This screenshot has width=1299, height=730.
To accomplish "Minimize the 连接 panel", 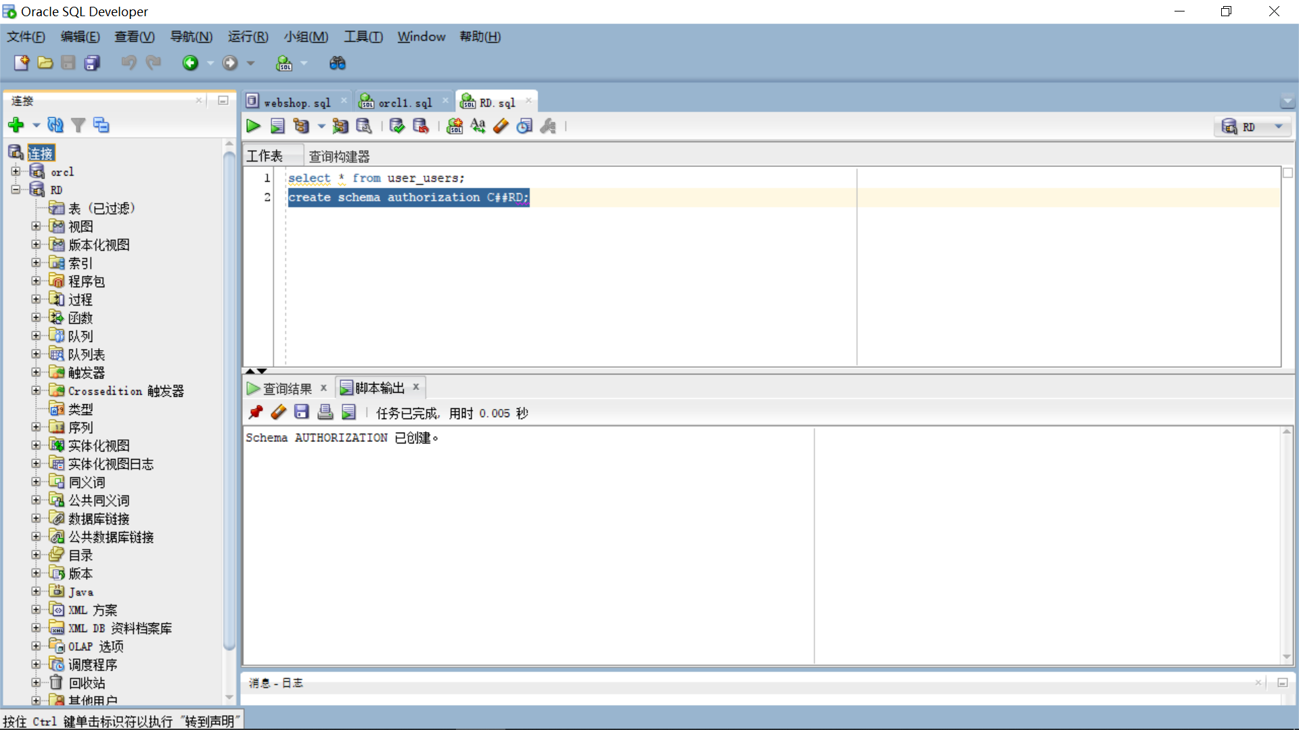I will (x=223, y=101).
